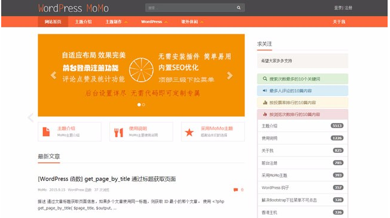Select the 网站首页 navigation tab
Screen dimensions: 390x218
point(53,22)
